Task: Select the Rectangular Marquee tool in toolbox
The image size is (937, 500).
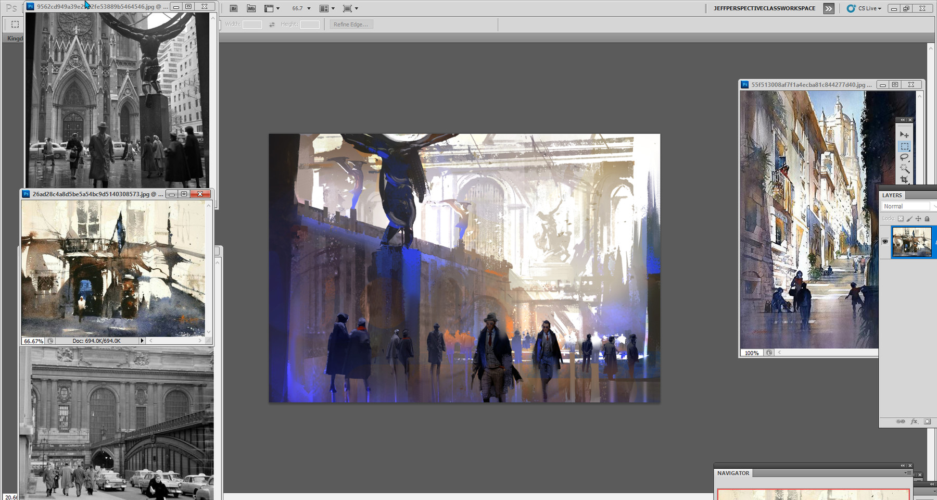Action: pos(905,146)
